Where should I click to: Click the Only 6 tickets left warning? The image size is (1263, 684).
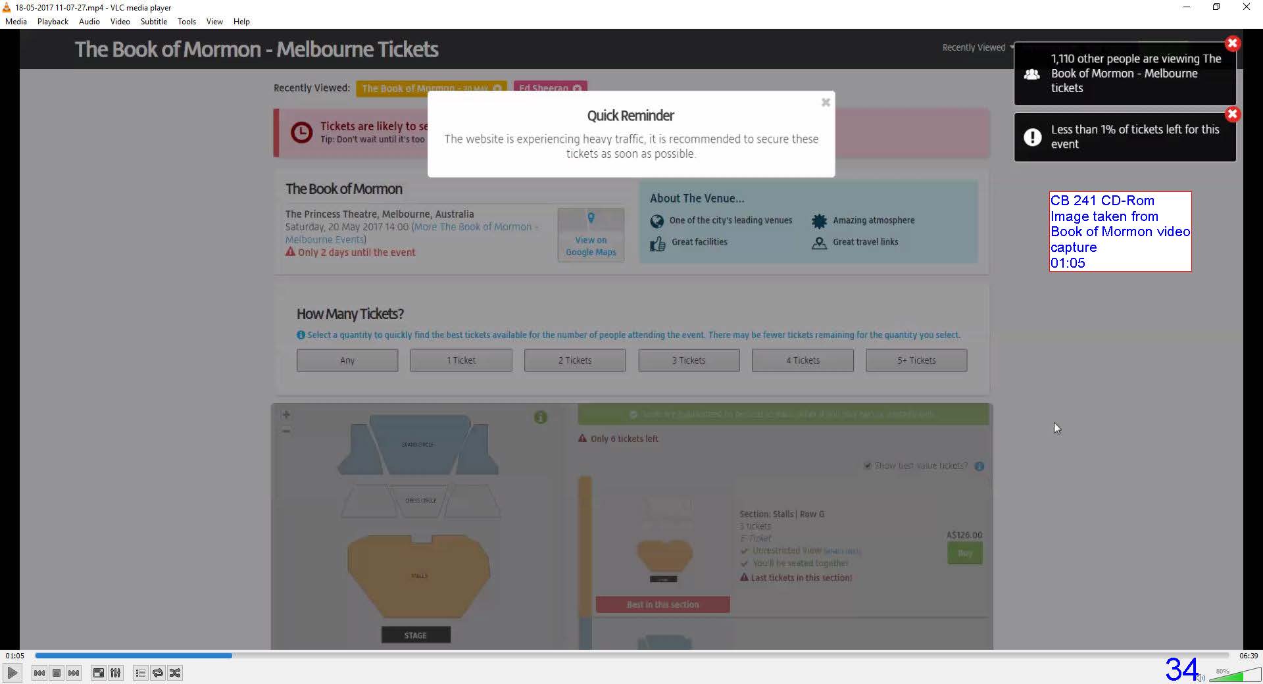pyautogui.click(x=618, y=439)
